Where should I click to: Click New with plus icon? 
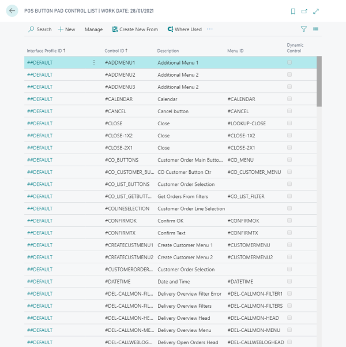point(66,29)
